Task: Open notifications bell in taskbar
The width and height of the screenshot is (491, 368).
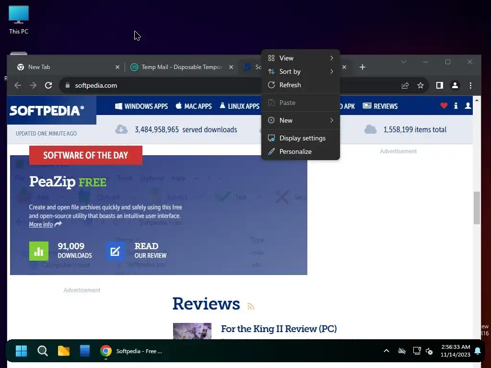Action: point(478,351)
